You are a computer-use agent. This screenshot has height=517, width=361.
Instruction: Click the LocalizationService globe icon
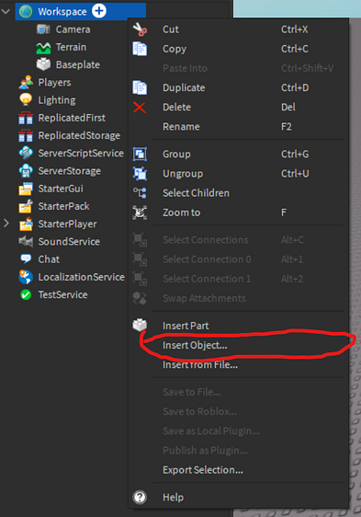[x=26, y=277]
